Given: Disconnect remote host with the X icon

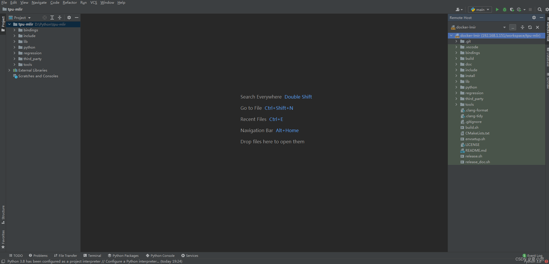Looking at the screenshot, I should pyautogui.click(x=537, y=27).
